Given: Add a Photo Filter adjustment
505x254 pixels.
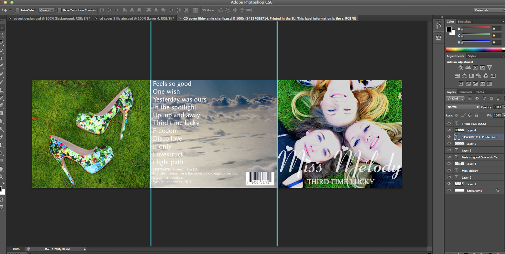Looking at the screenshot, I should tap(479, 76).
